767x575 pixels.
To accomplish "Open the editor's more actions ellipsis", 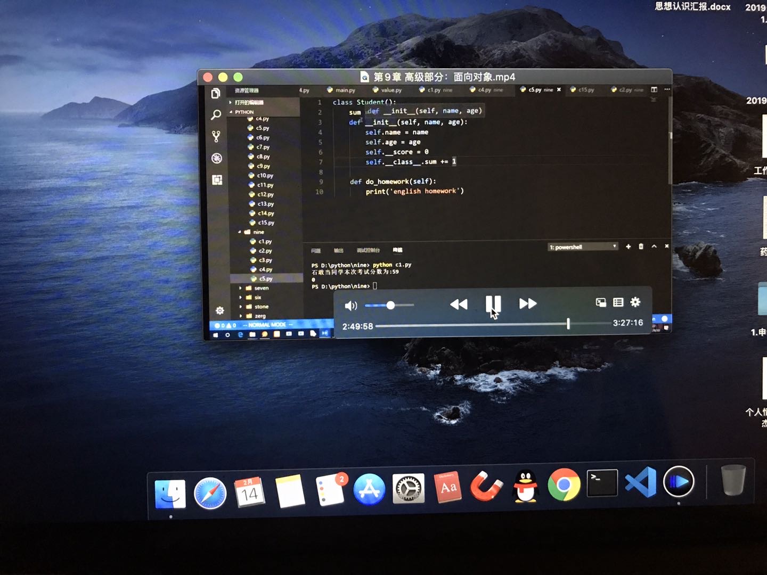I will pos(667,89).
